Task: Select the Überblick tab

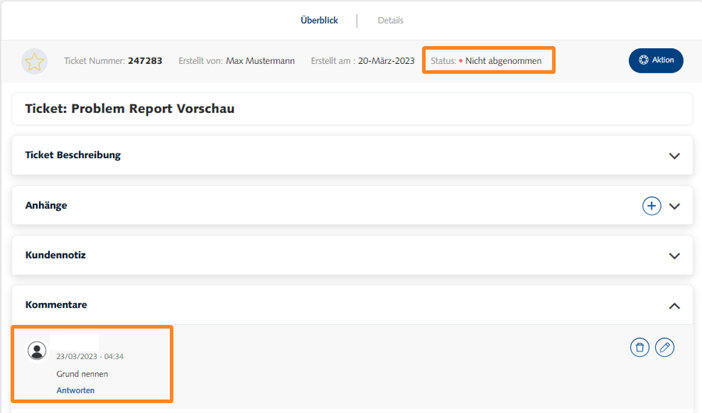Action: pyautogui.click(x=319, y=20)
